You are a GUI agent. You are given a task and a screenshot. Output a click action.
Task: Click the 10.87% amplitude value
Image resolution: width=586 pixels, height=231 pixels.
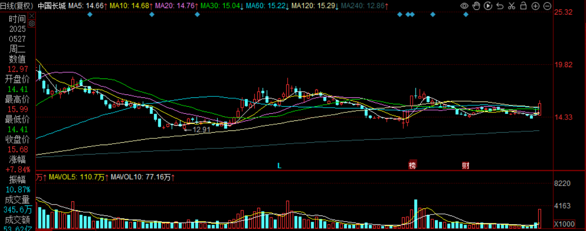click(x=17, y=189)
